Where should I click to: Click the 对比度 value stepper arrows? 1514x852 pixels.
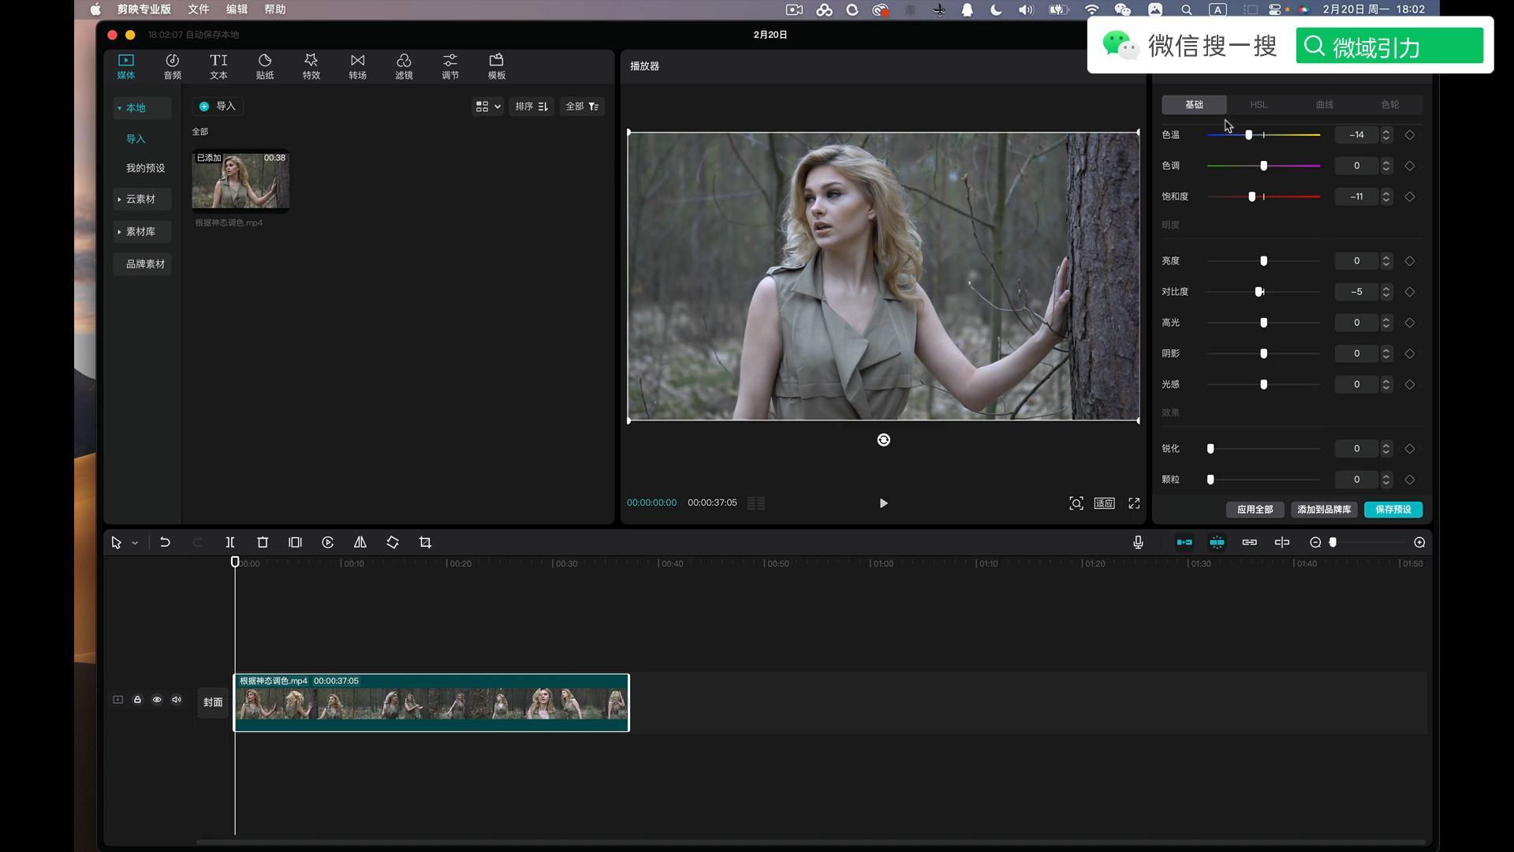coord(1386,292)
